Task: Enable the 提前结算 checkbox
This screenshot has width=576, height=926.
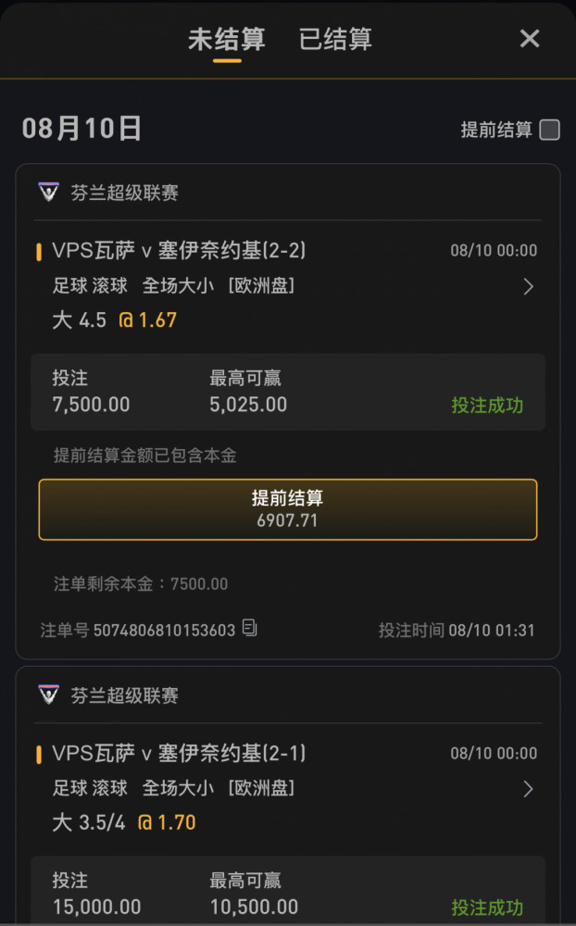Action: 549,130
